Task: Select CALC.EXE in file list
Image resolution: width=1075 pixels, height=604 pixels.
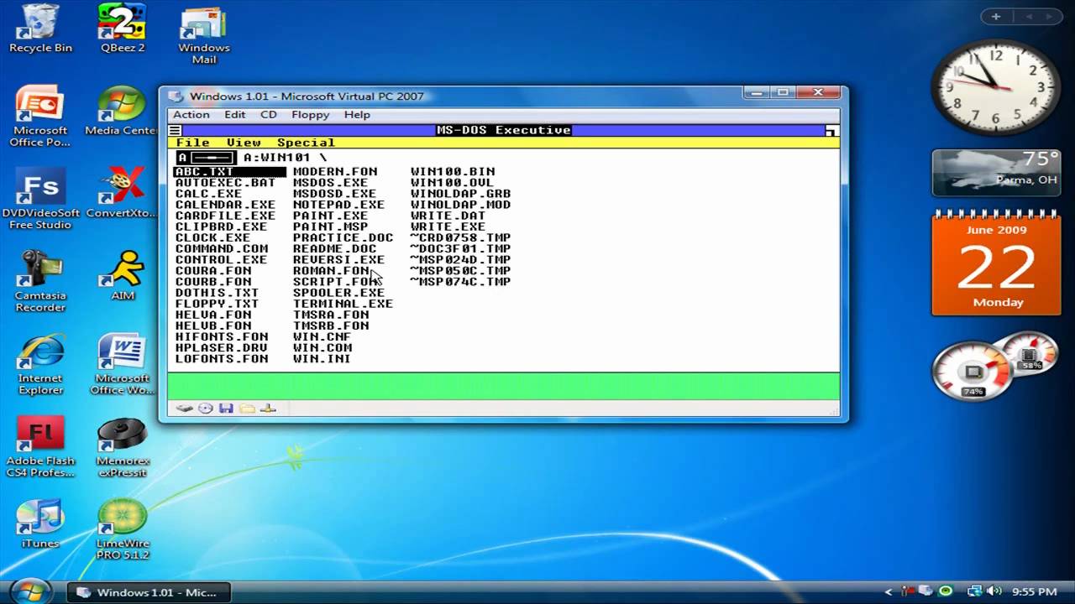Action: (x=208, y=194)
